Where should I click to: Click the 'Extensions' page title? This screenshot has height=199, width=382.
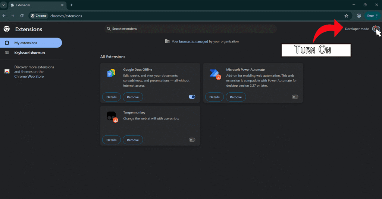click(x=29, y=29)
